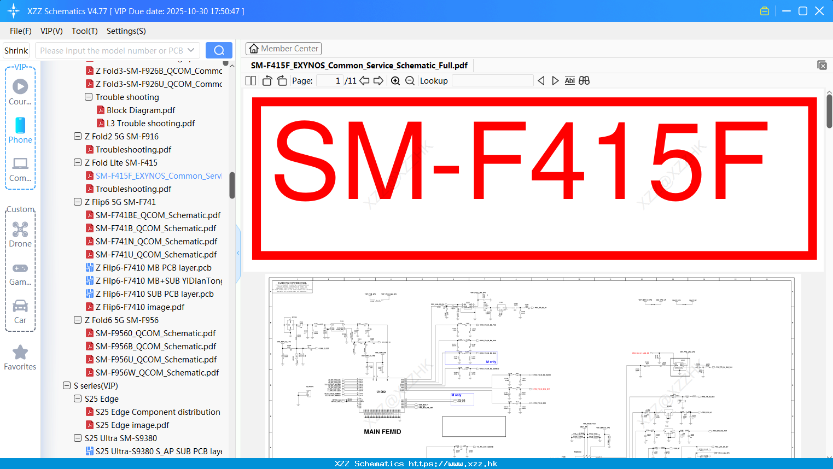Collapse Z Fold6 5G SM-F956 node
833x469 pixels.
pyautogui.click(x=78, y=320)
